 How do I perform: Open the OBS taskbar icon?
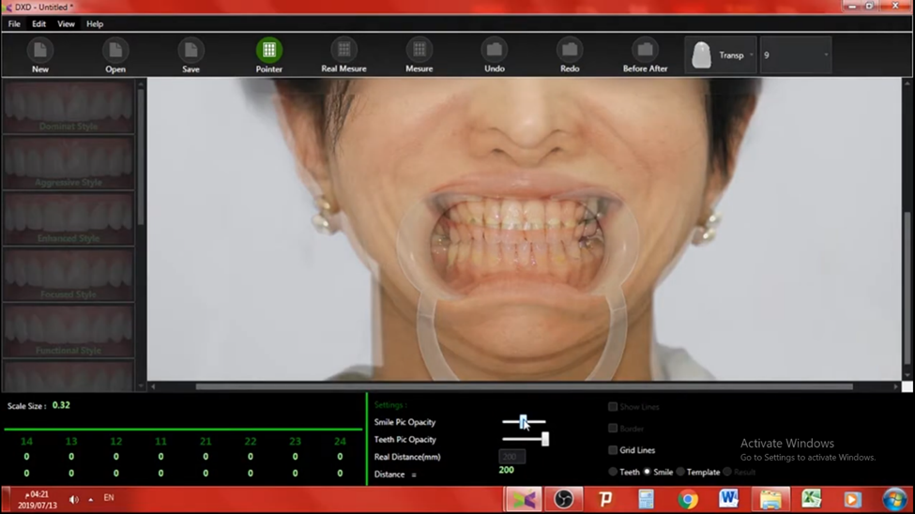[x=564, y=499]
